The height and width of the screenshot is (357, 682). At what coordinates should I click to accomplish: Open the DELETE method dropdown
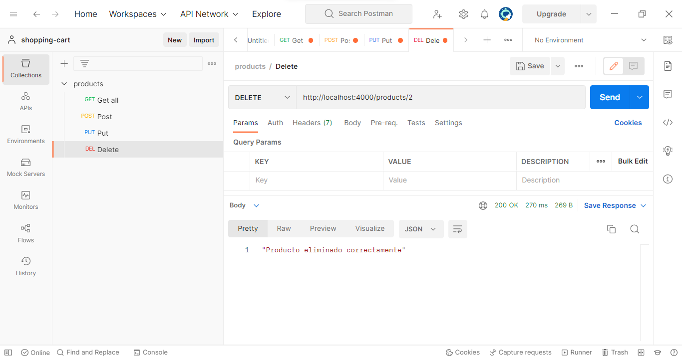262,97
